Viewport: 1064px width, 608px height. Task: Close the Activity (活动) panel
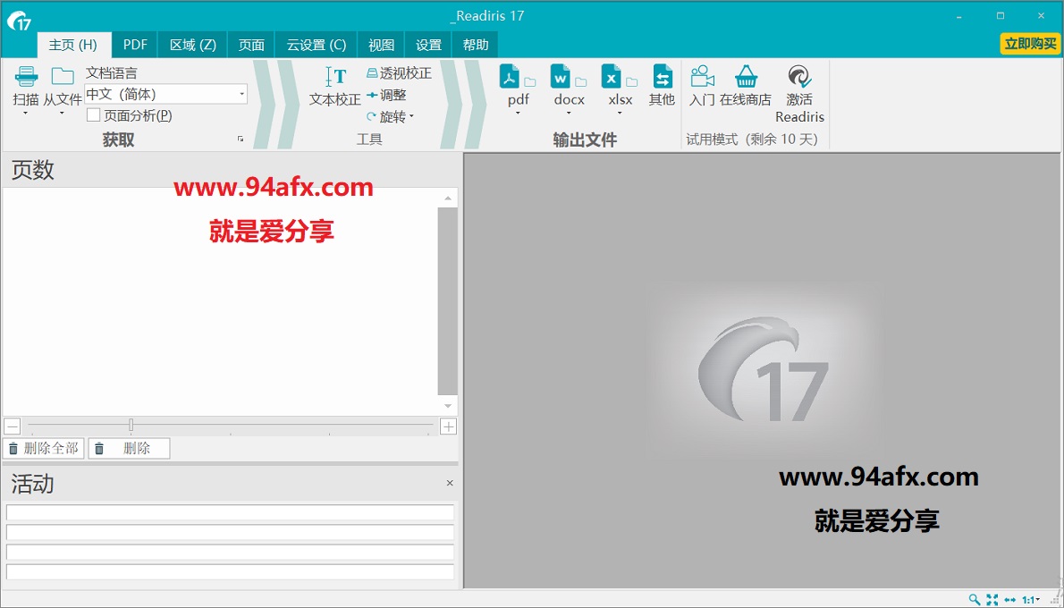[449, 483]
